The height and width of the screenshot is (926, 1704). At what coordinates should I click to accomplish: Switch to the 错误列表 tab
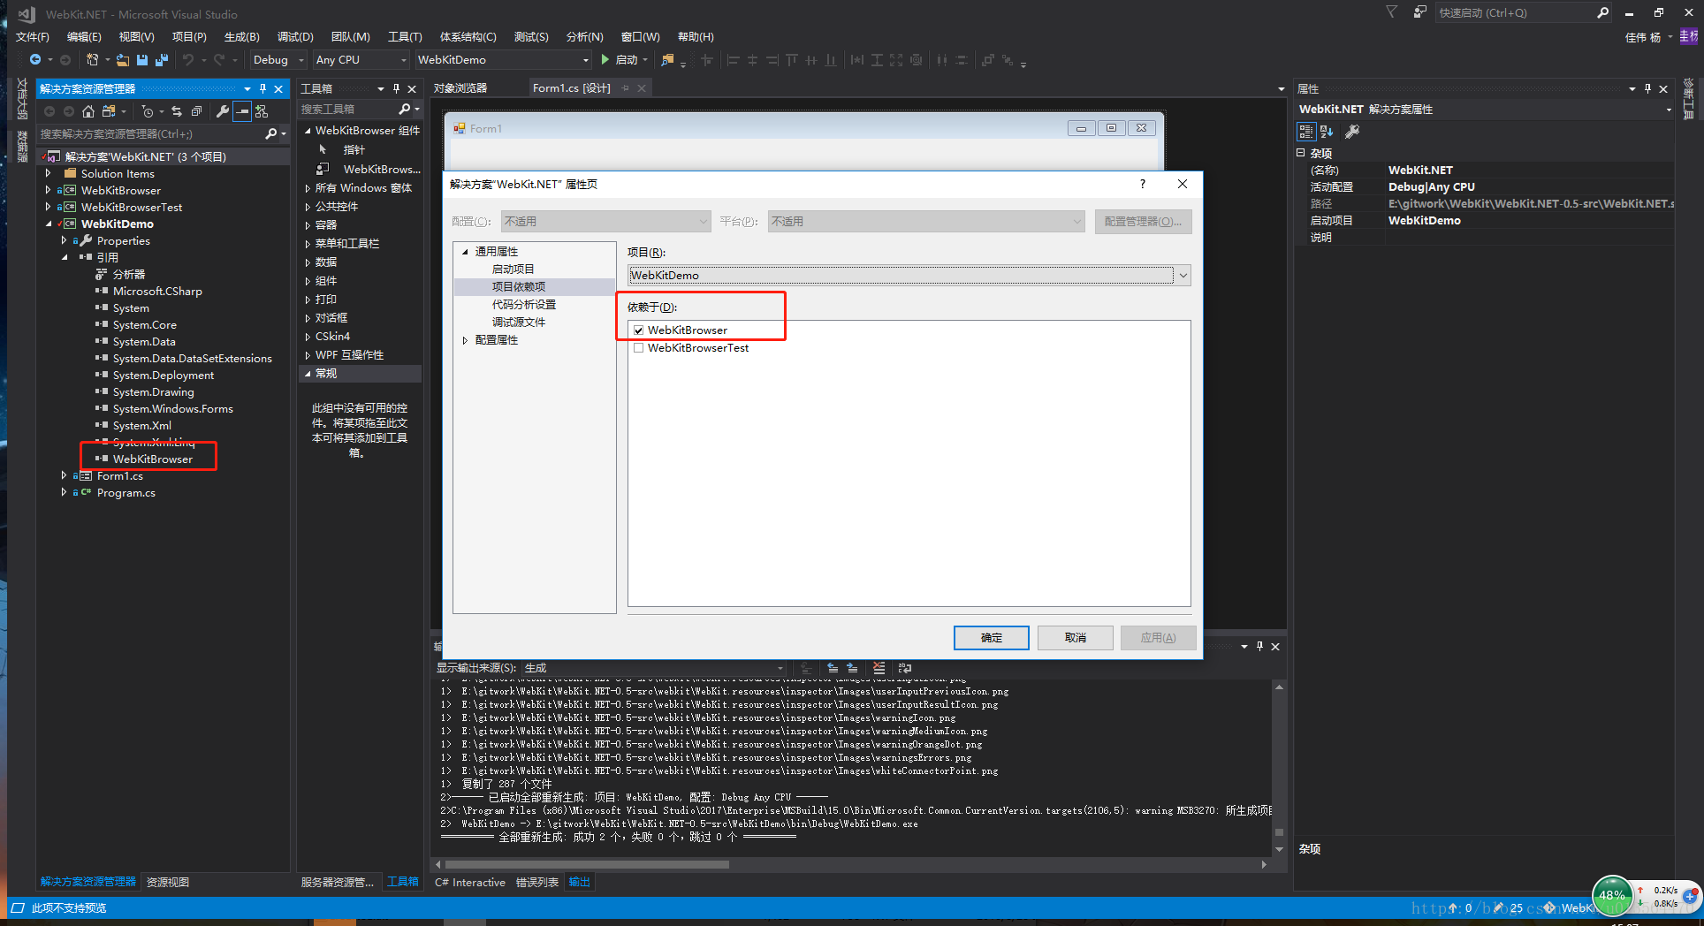537,882
